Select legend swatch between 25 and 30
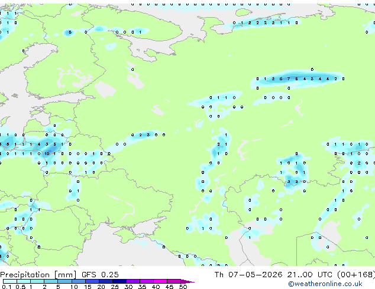This screenshot has width=375, height=289. tap(119, 281)
